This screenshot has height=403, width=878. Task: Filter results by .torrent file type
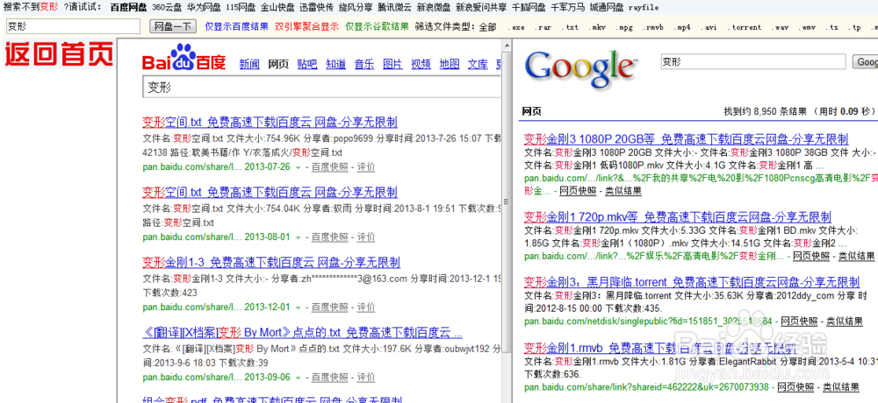click(745, 27)
